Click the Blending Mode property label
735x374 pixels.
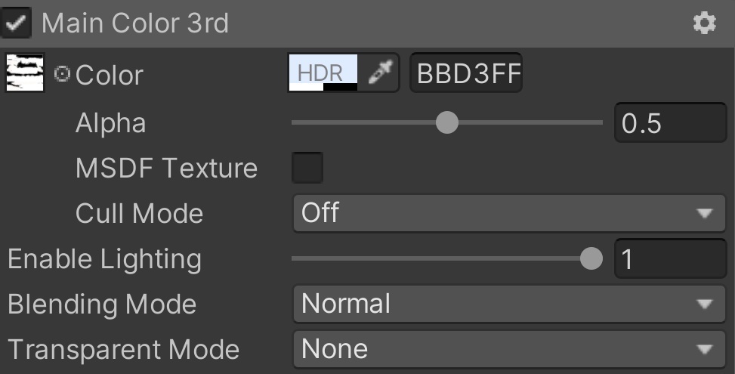102,304
